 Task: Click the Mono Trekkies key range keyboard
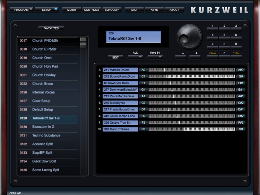(x=192, y=129)
